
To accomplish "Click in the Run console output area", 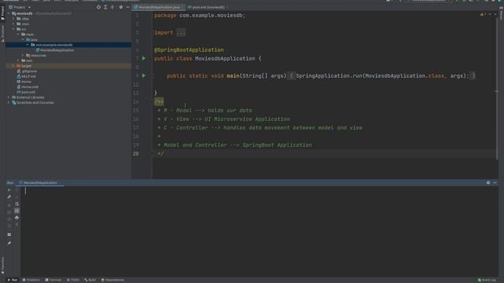I will pos(260,232).
